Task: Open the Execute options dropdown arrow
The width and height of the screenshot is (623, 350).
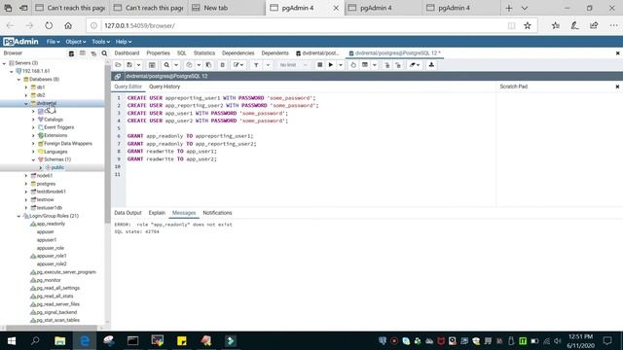Action: coord(341,65)
